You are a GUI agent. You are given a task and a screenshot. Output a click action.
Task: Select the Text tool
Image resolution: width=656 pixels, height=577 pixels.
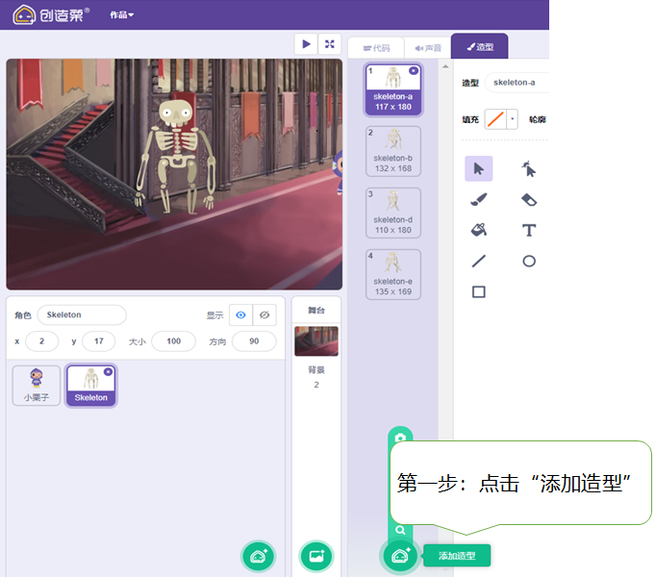[x=529, y=230]
